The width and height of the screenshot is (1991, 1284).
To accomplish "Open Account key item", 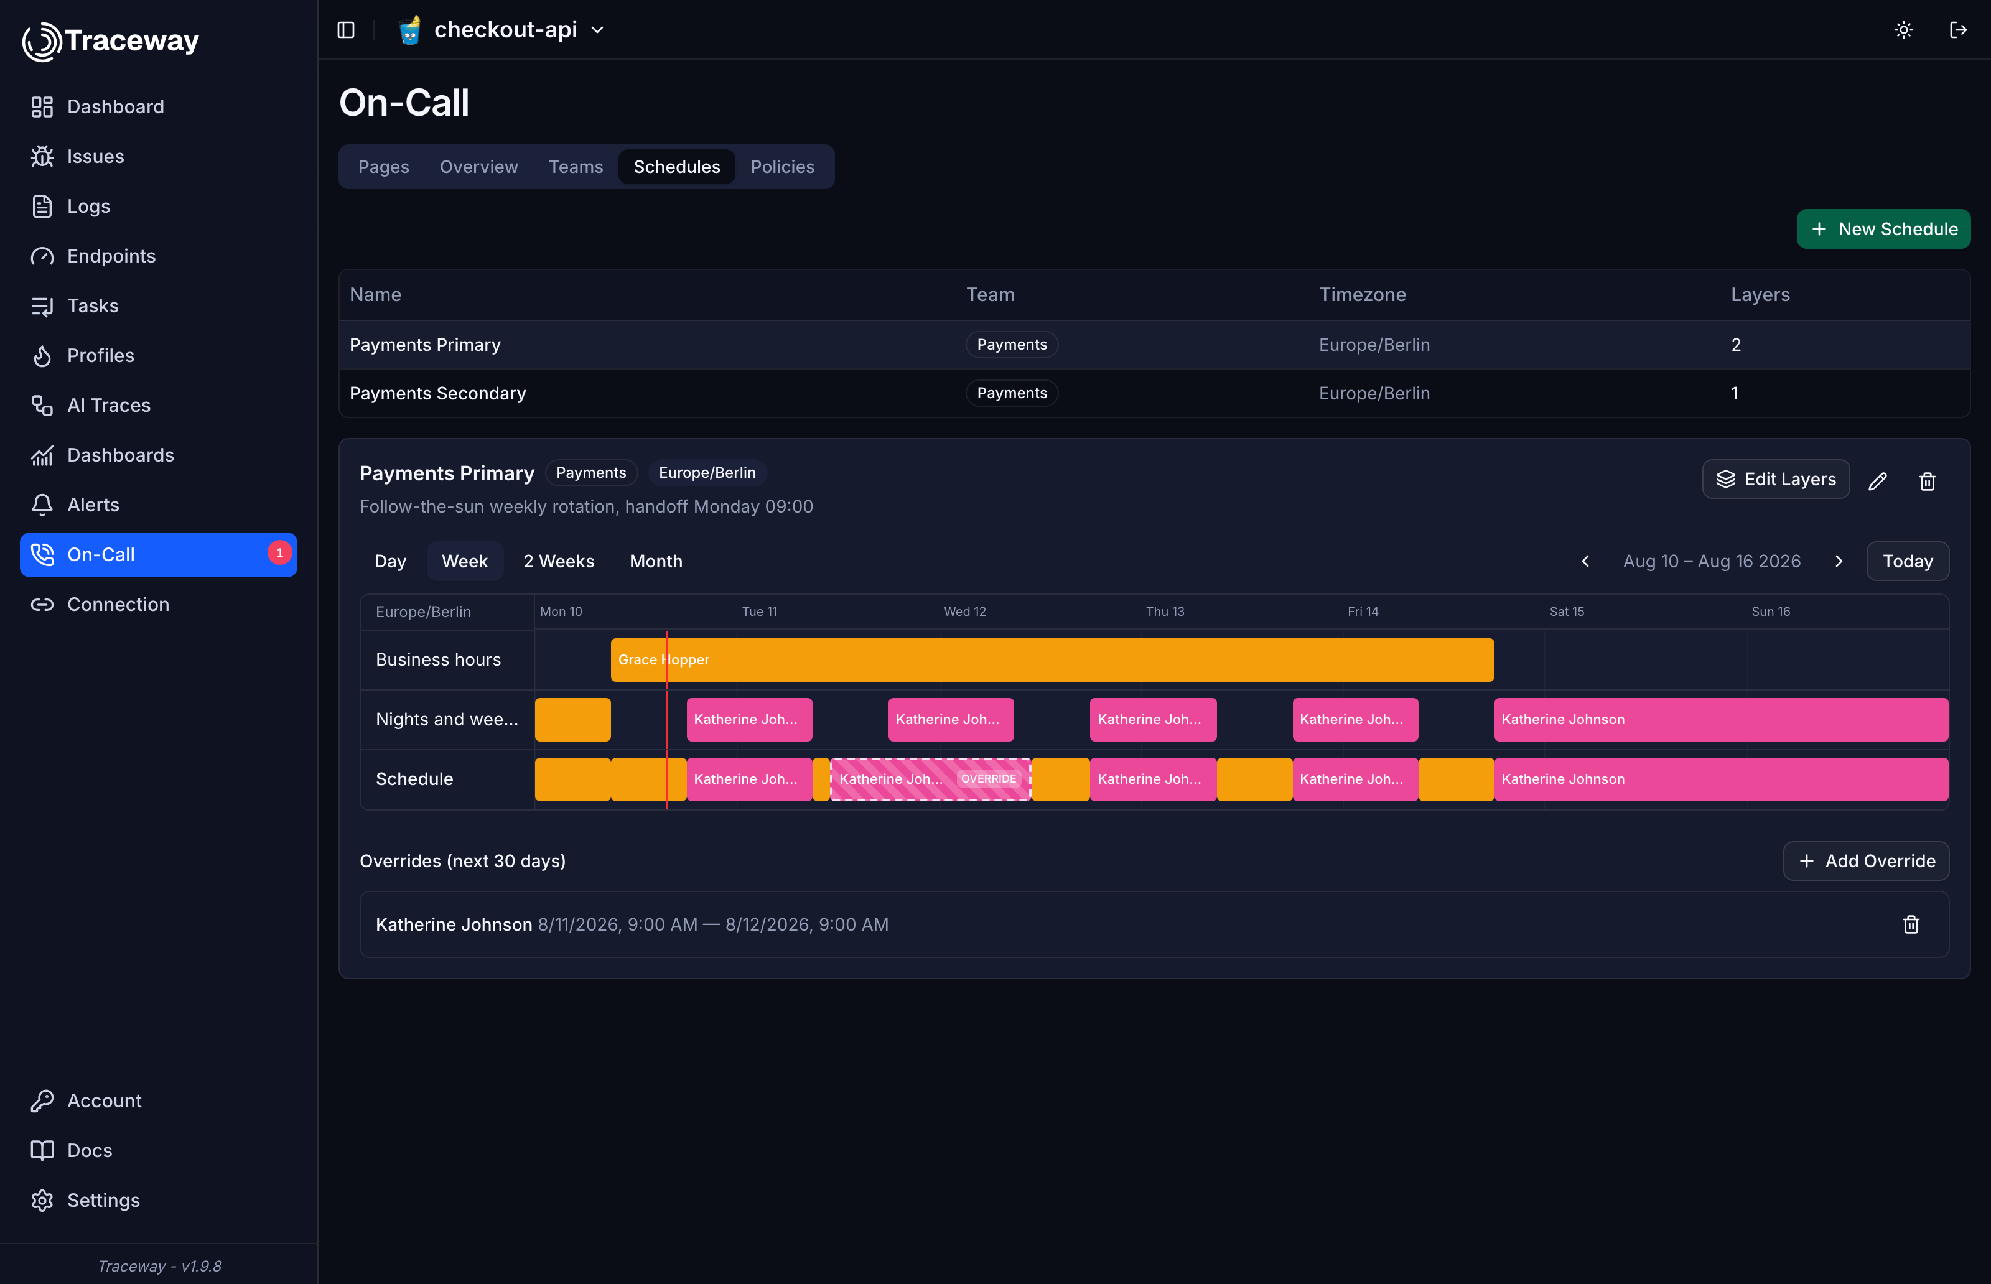I will click(x=159, y=1100).
